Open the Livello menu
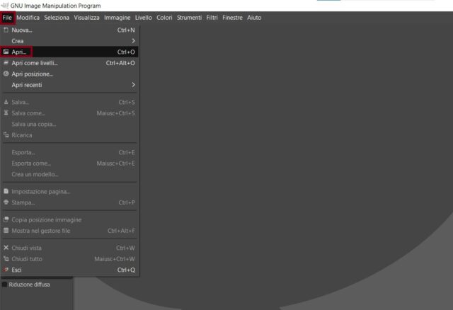Screen dimensions: 453x310 [144, 18]
